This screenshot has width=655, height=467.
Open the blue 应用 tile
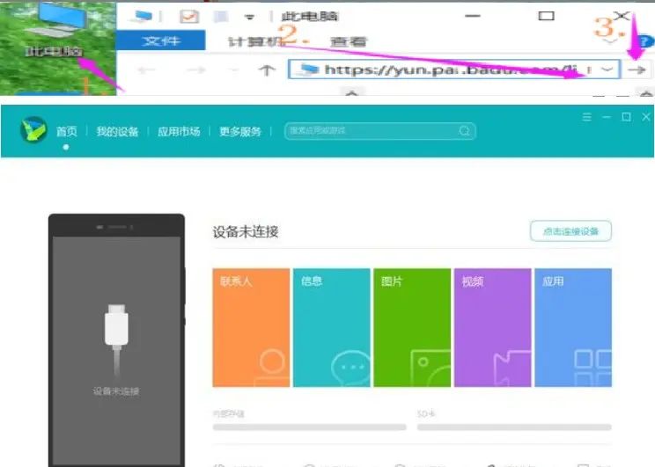pos(573,328)
